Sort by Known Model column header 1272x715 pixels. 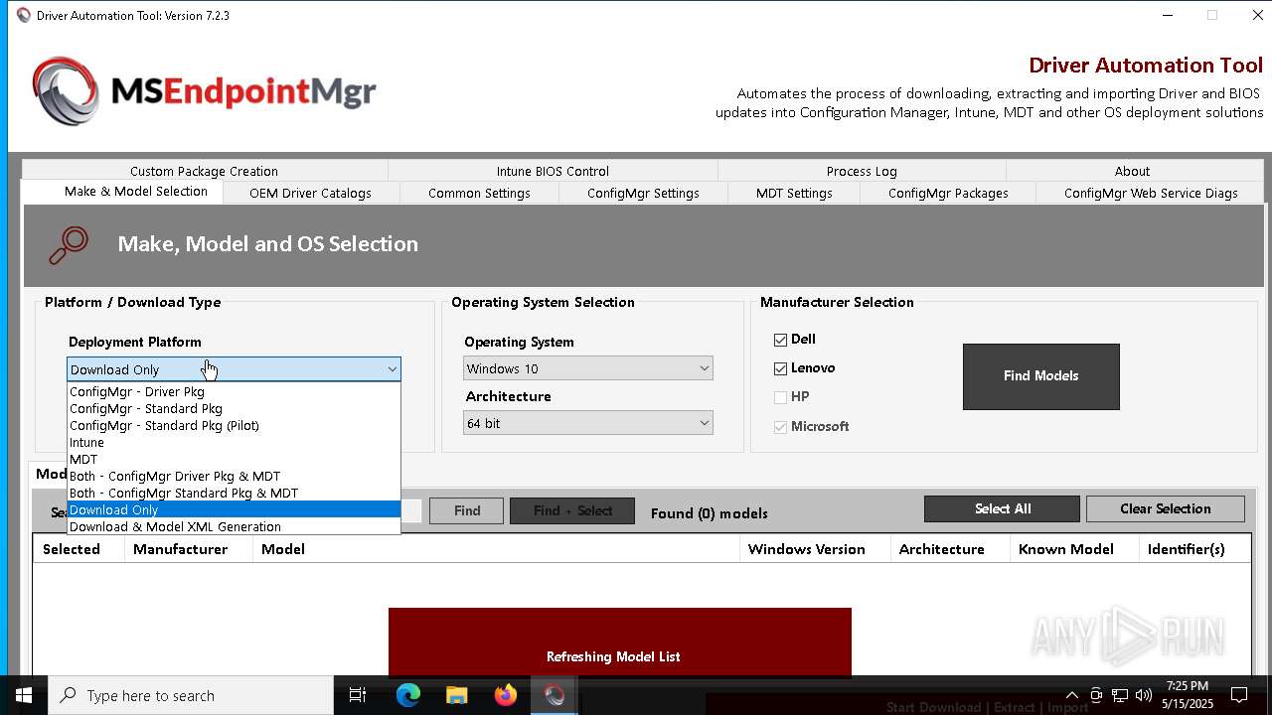[x=1074, y=549]
